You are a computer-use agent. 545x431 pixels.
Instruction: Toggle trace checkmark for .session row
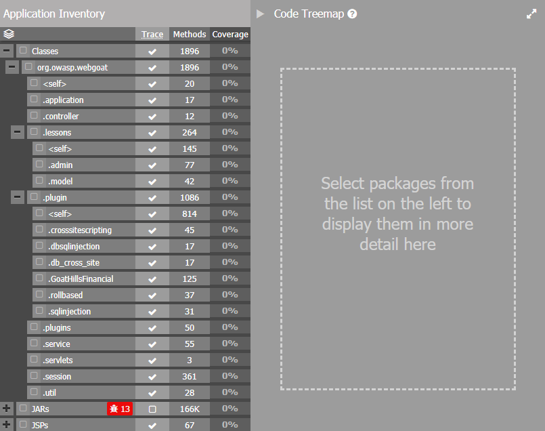click(x=152, y=376)
